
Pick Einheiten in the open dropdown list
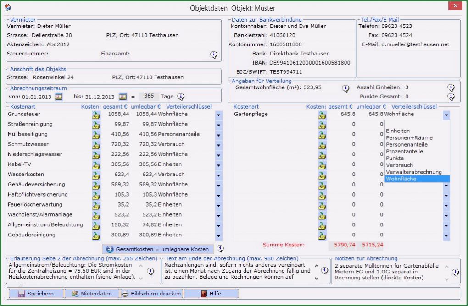pyautogui.click(x=398, y=131)
